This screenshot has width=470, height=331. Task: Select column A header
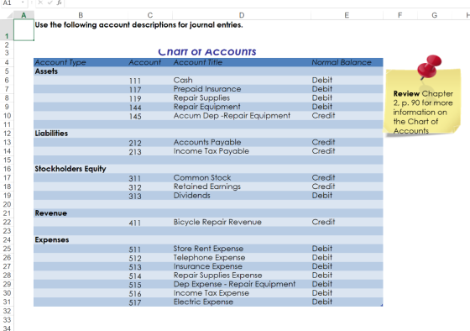pos(23,15)
